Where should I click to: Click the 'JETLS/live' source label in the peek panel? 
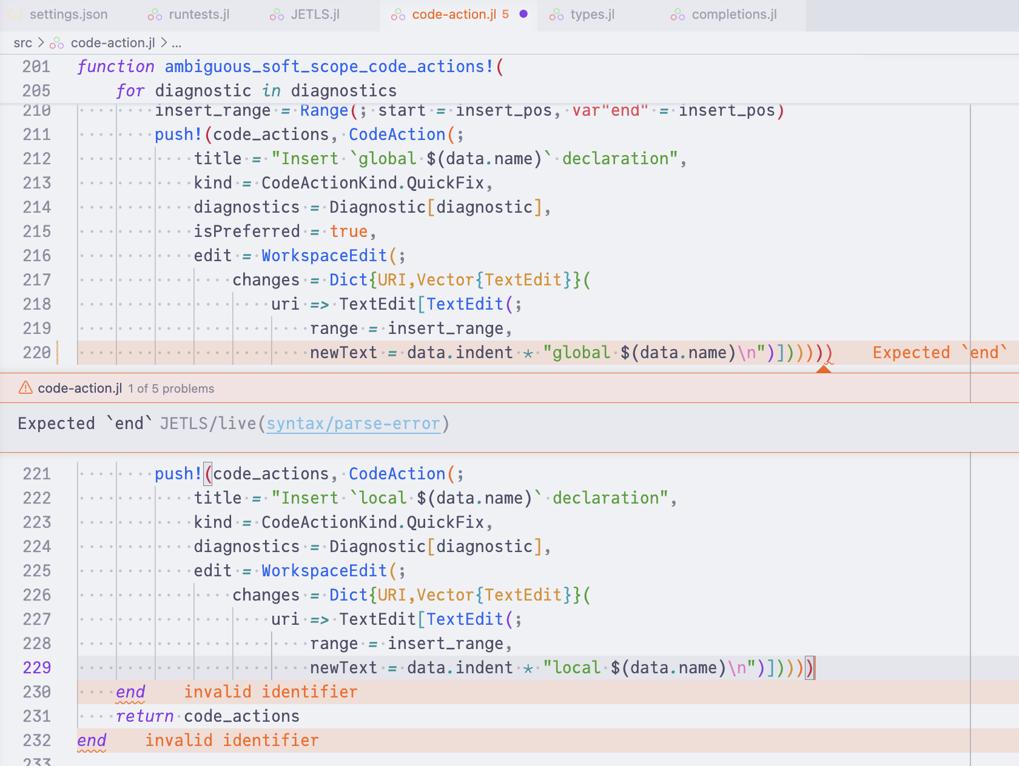208,423
